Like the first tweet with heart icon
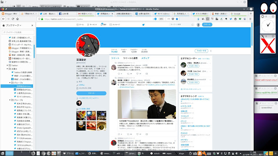278x156 pixels. pyautogui.click(x=137, y=74)
